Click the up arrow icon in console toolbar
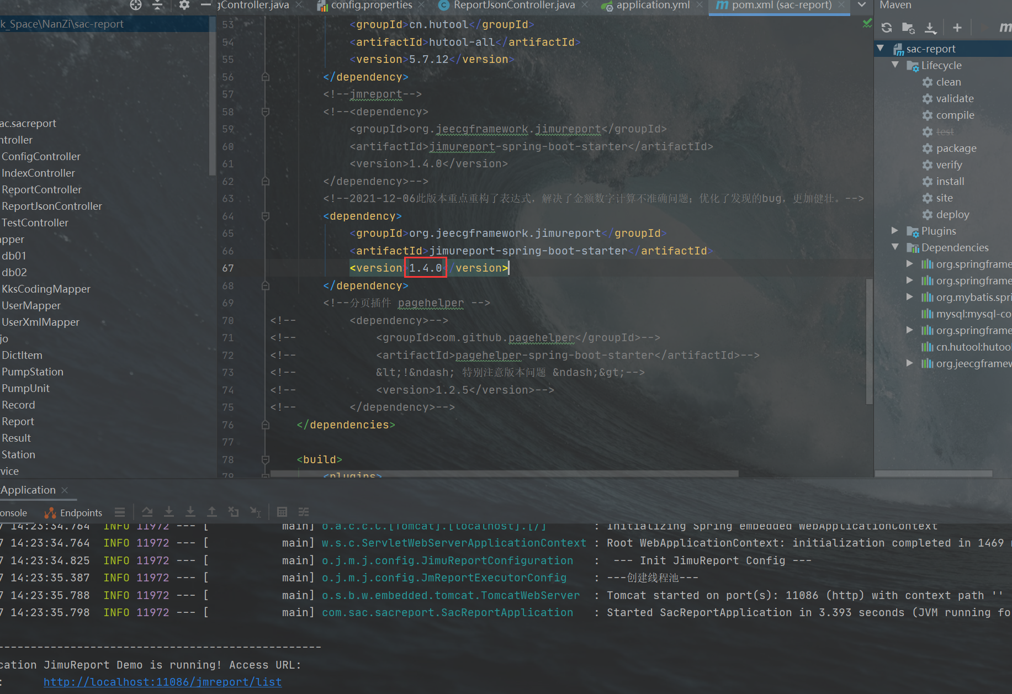The image size is (1012, 694). click(212, 512)
